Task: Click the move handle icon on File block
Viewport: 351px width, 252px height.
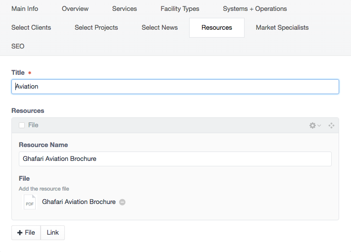Action: [331, 125]
